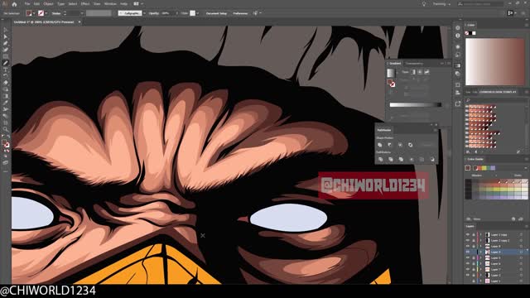530x298 pixels.
Task: Click the Search Adobe Help field
Action: pos(480,4)
